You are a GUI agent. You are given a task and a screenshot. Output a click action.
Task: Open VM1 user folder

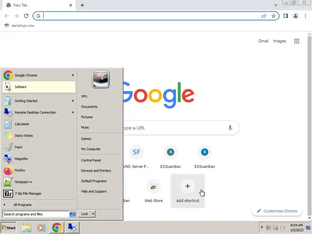[101, 96]
